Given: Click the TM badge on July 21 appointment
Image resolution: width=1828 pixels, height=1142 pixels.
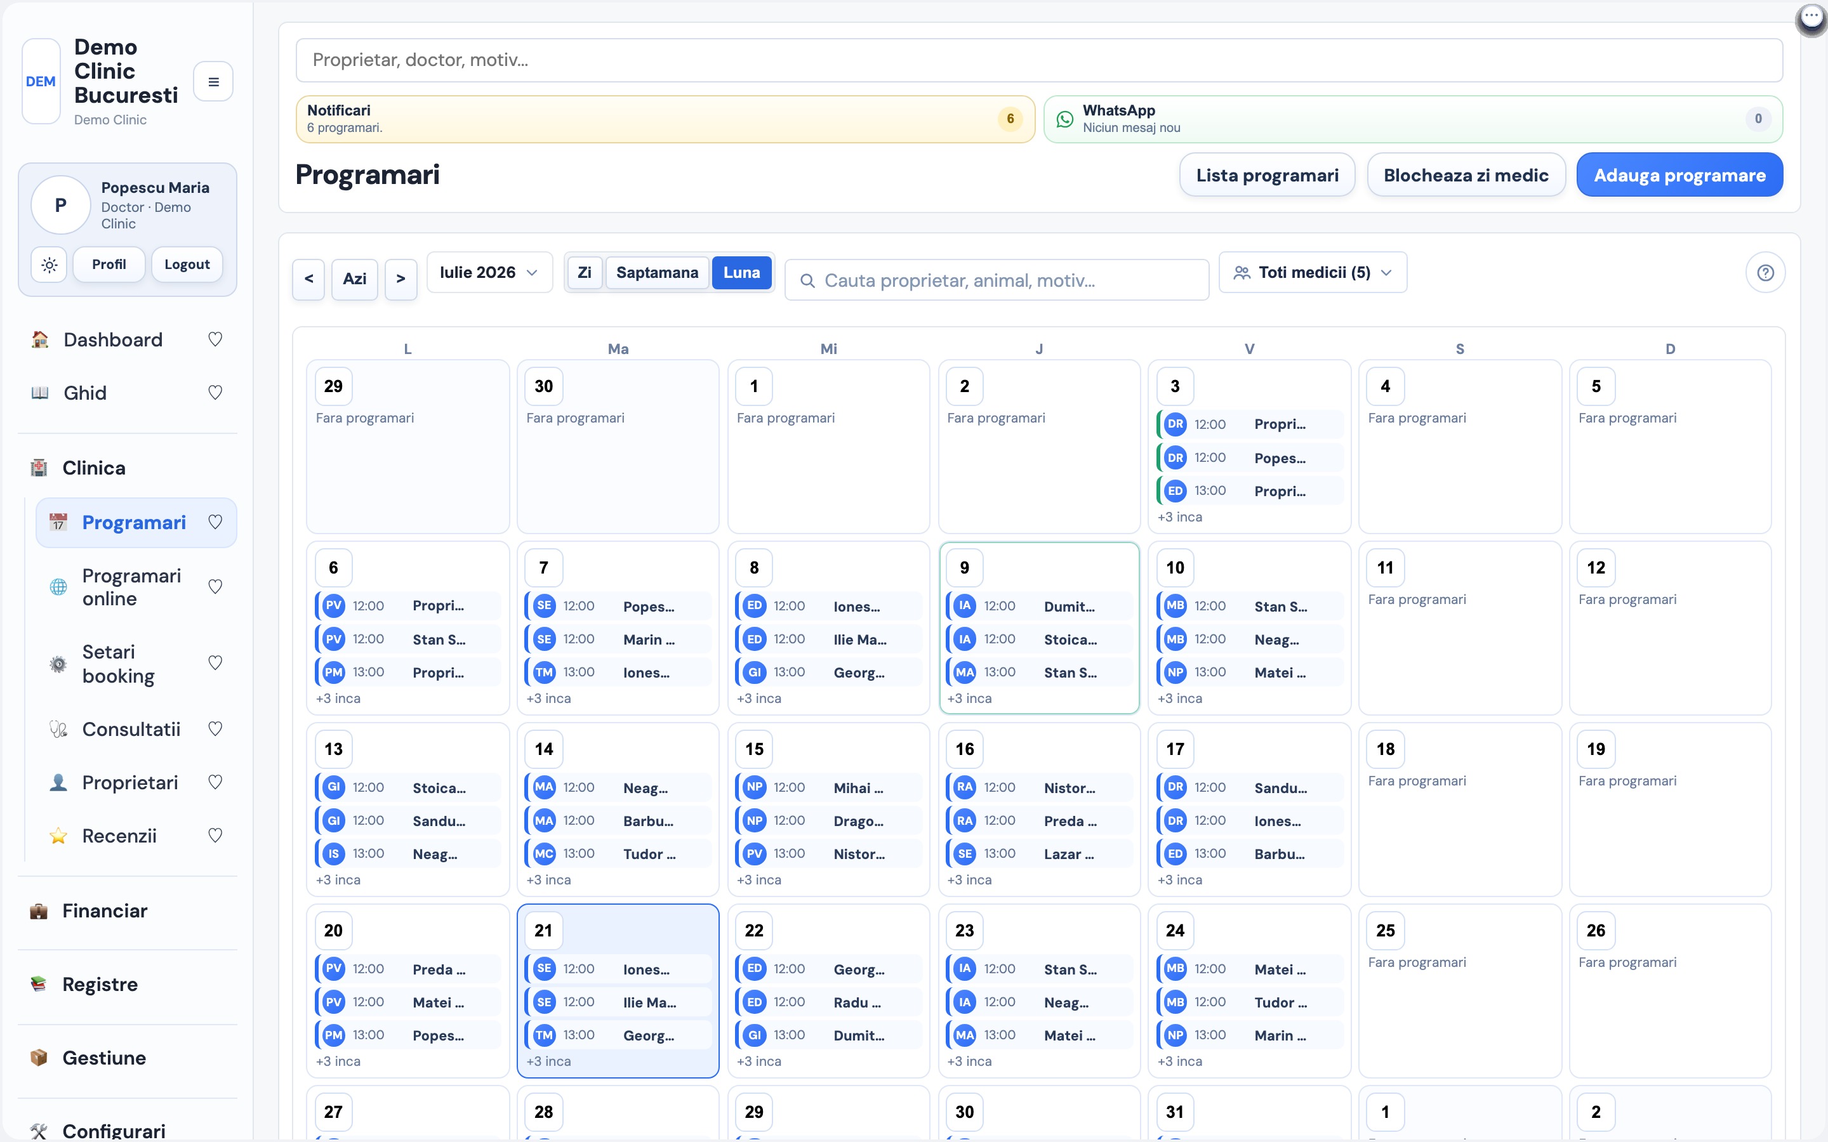Looking at the screenshot, I should point(544,1035).
